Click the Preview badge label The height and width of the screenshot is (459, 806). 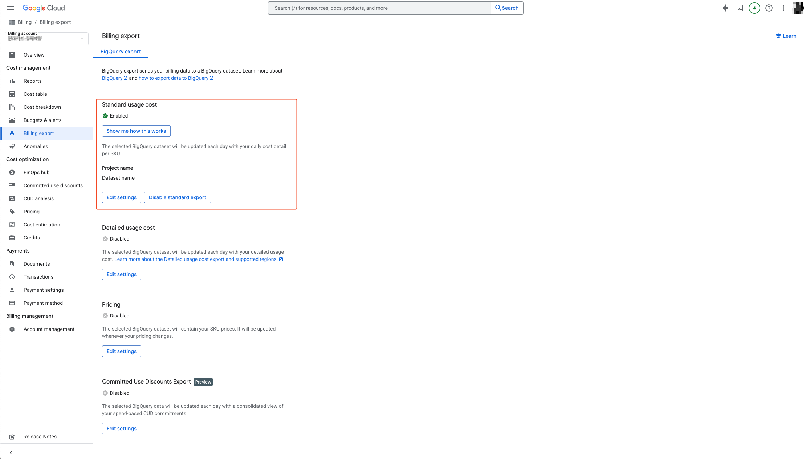pyautogui.click(x=203, y=382)
